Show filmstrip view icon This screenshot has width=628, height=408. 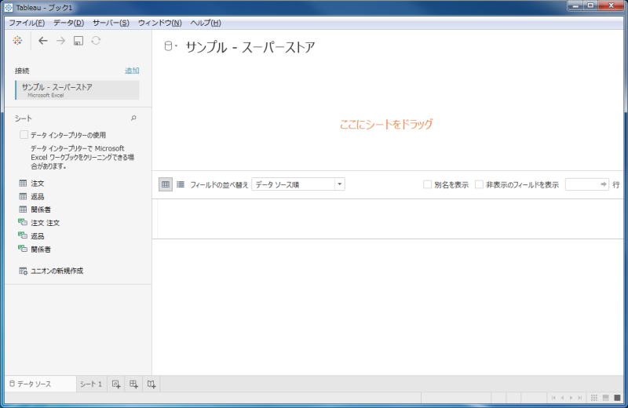(x=605, y=398)
